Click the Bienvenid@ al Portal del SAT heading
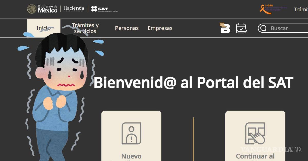This screenshot has width=308, height=161. pyautogui.click(x=193, y=83)
